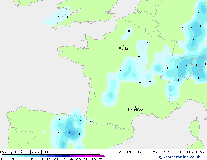The height and width of the screenshot is (160, 207).
Task: Select the 25–30 mm legend swatch
Action: pos(66,156)
